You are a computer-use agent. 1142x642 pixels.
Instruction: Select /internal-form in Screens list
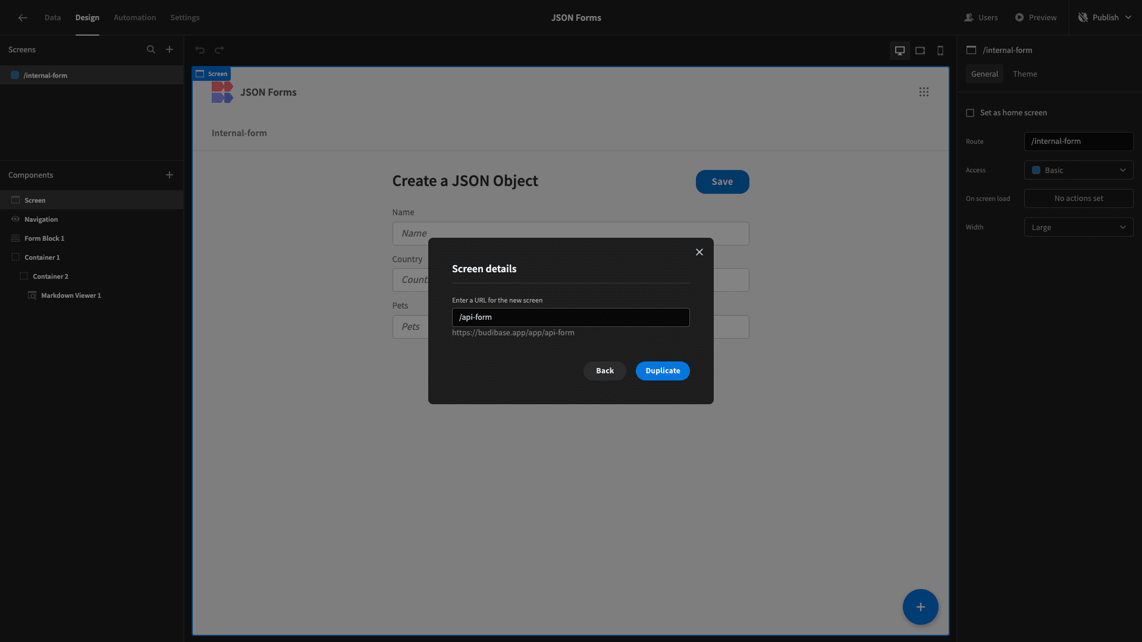pos(92,75)
